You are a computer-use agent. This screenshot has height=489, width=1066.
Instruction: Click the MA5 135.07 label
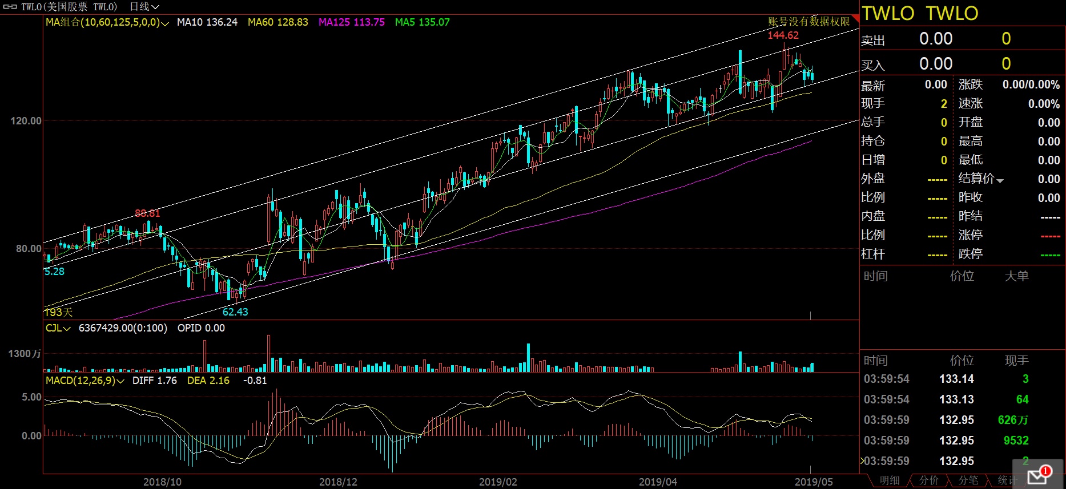pyautogui.click(x=423, y=22)
